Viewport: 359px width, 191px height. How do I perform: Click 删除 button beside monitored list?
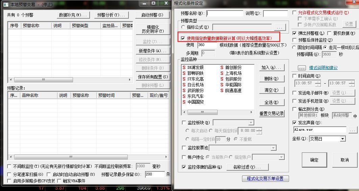coord(272,79)
